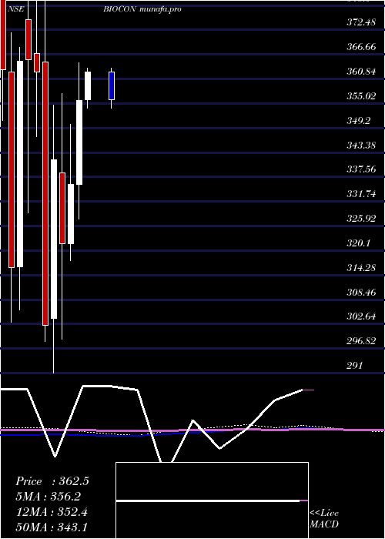Click the 325.92 price axis label
The width and height of the screenshot is (385, 539).
[x=361, y=218]
